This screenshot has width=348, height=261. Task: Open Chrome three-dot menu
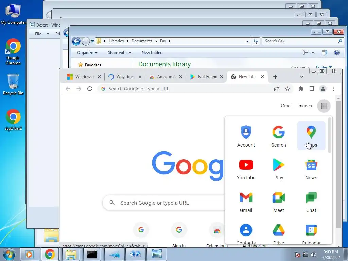(334, 89)
